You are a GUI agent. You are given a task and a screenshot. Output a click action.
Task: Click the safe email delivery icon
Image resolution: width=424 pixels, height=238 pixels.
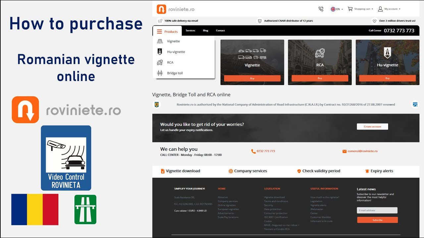click(x=160, y=21)
